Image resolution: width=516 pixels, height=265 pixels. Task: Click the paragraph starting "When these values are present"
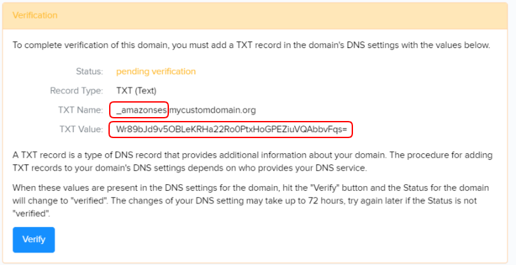point(250,201)
